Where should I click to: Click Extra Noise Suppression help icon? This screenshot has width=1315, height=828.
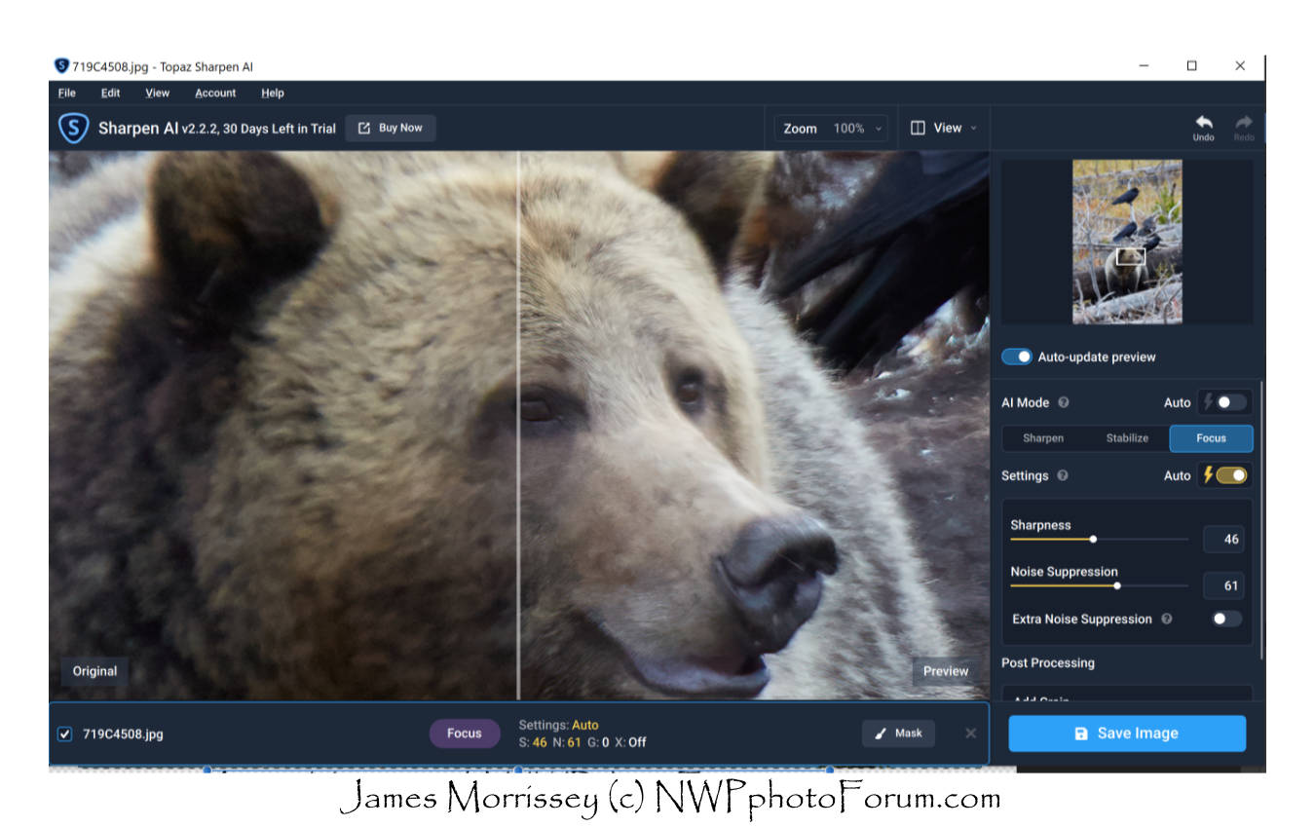pos(1167,619)
